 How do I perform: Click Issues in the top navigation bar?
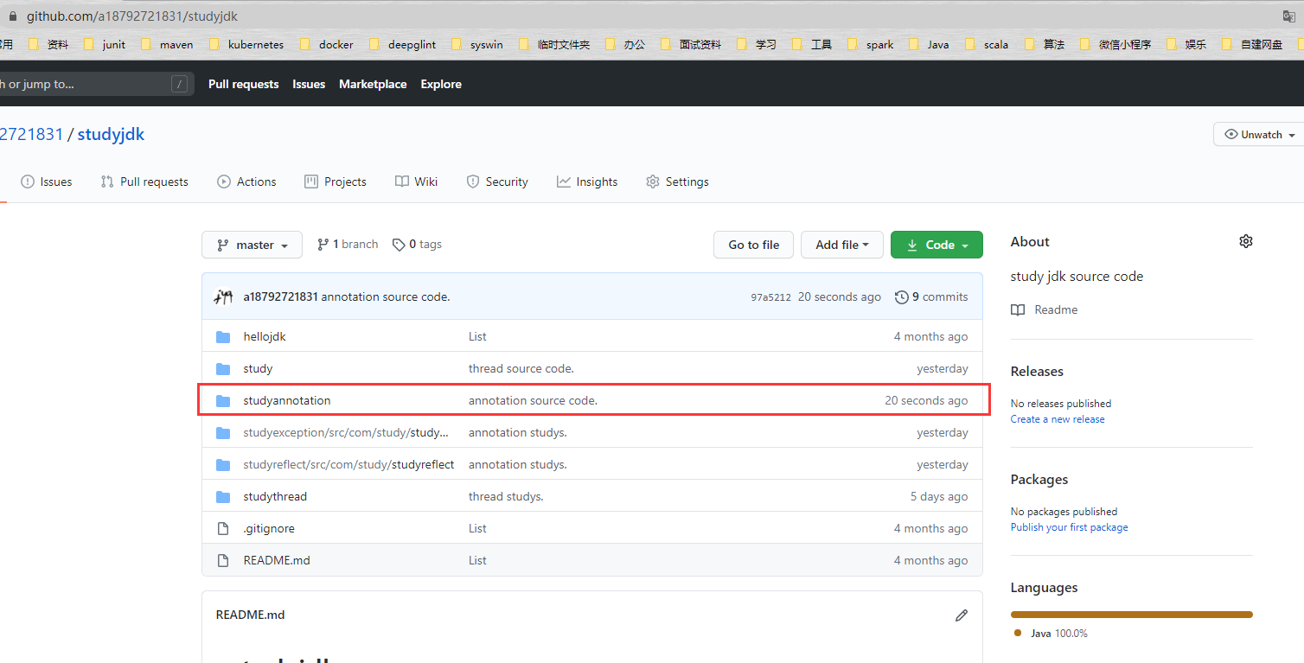click(309, 85)
